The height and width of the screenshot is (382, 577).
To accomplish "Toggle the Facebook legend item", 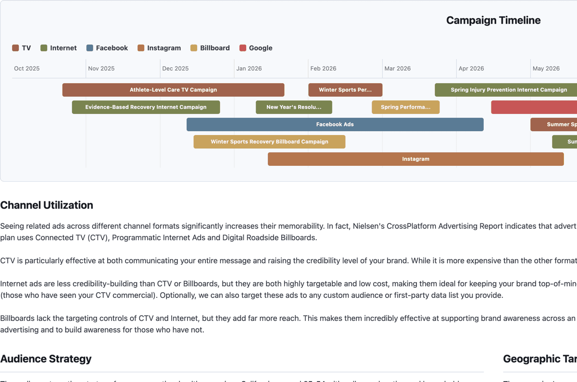I will [x=107, y=48].
